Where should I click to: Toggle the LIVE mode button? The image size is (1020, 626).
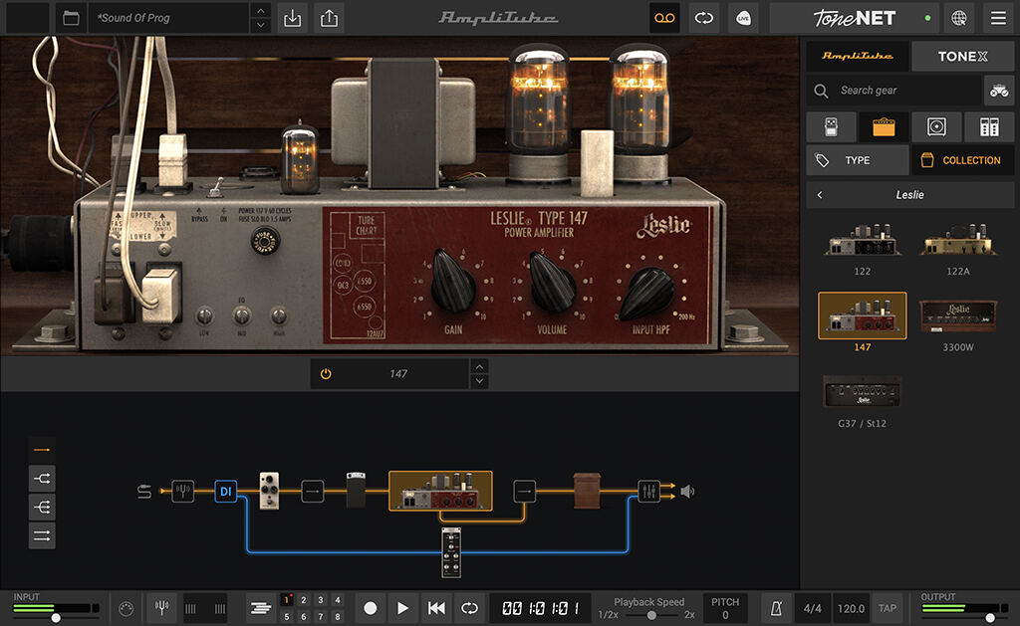point(743,18)
